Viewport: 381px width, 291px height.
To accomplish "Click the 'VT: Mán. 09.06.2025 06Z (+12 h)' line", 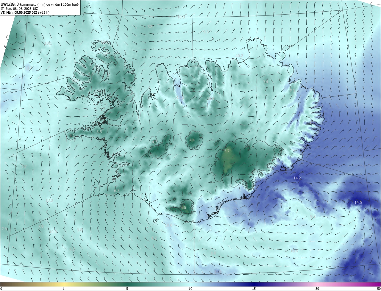I will pos(25,12).
